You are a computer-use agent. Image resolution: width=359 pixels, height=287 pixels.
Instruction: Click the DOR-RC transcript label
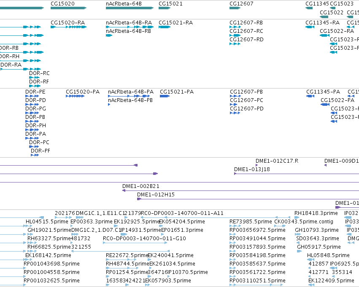point(39,73)
